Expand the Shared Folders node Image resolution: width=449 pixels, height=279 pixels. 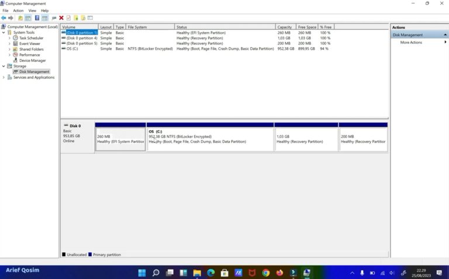tap(9, 49)
